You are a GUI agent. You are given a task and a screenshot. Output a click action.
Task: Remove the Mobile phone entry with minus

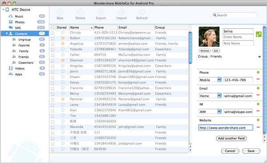(258, 79)
